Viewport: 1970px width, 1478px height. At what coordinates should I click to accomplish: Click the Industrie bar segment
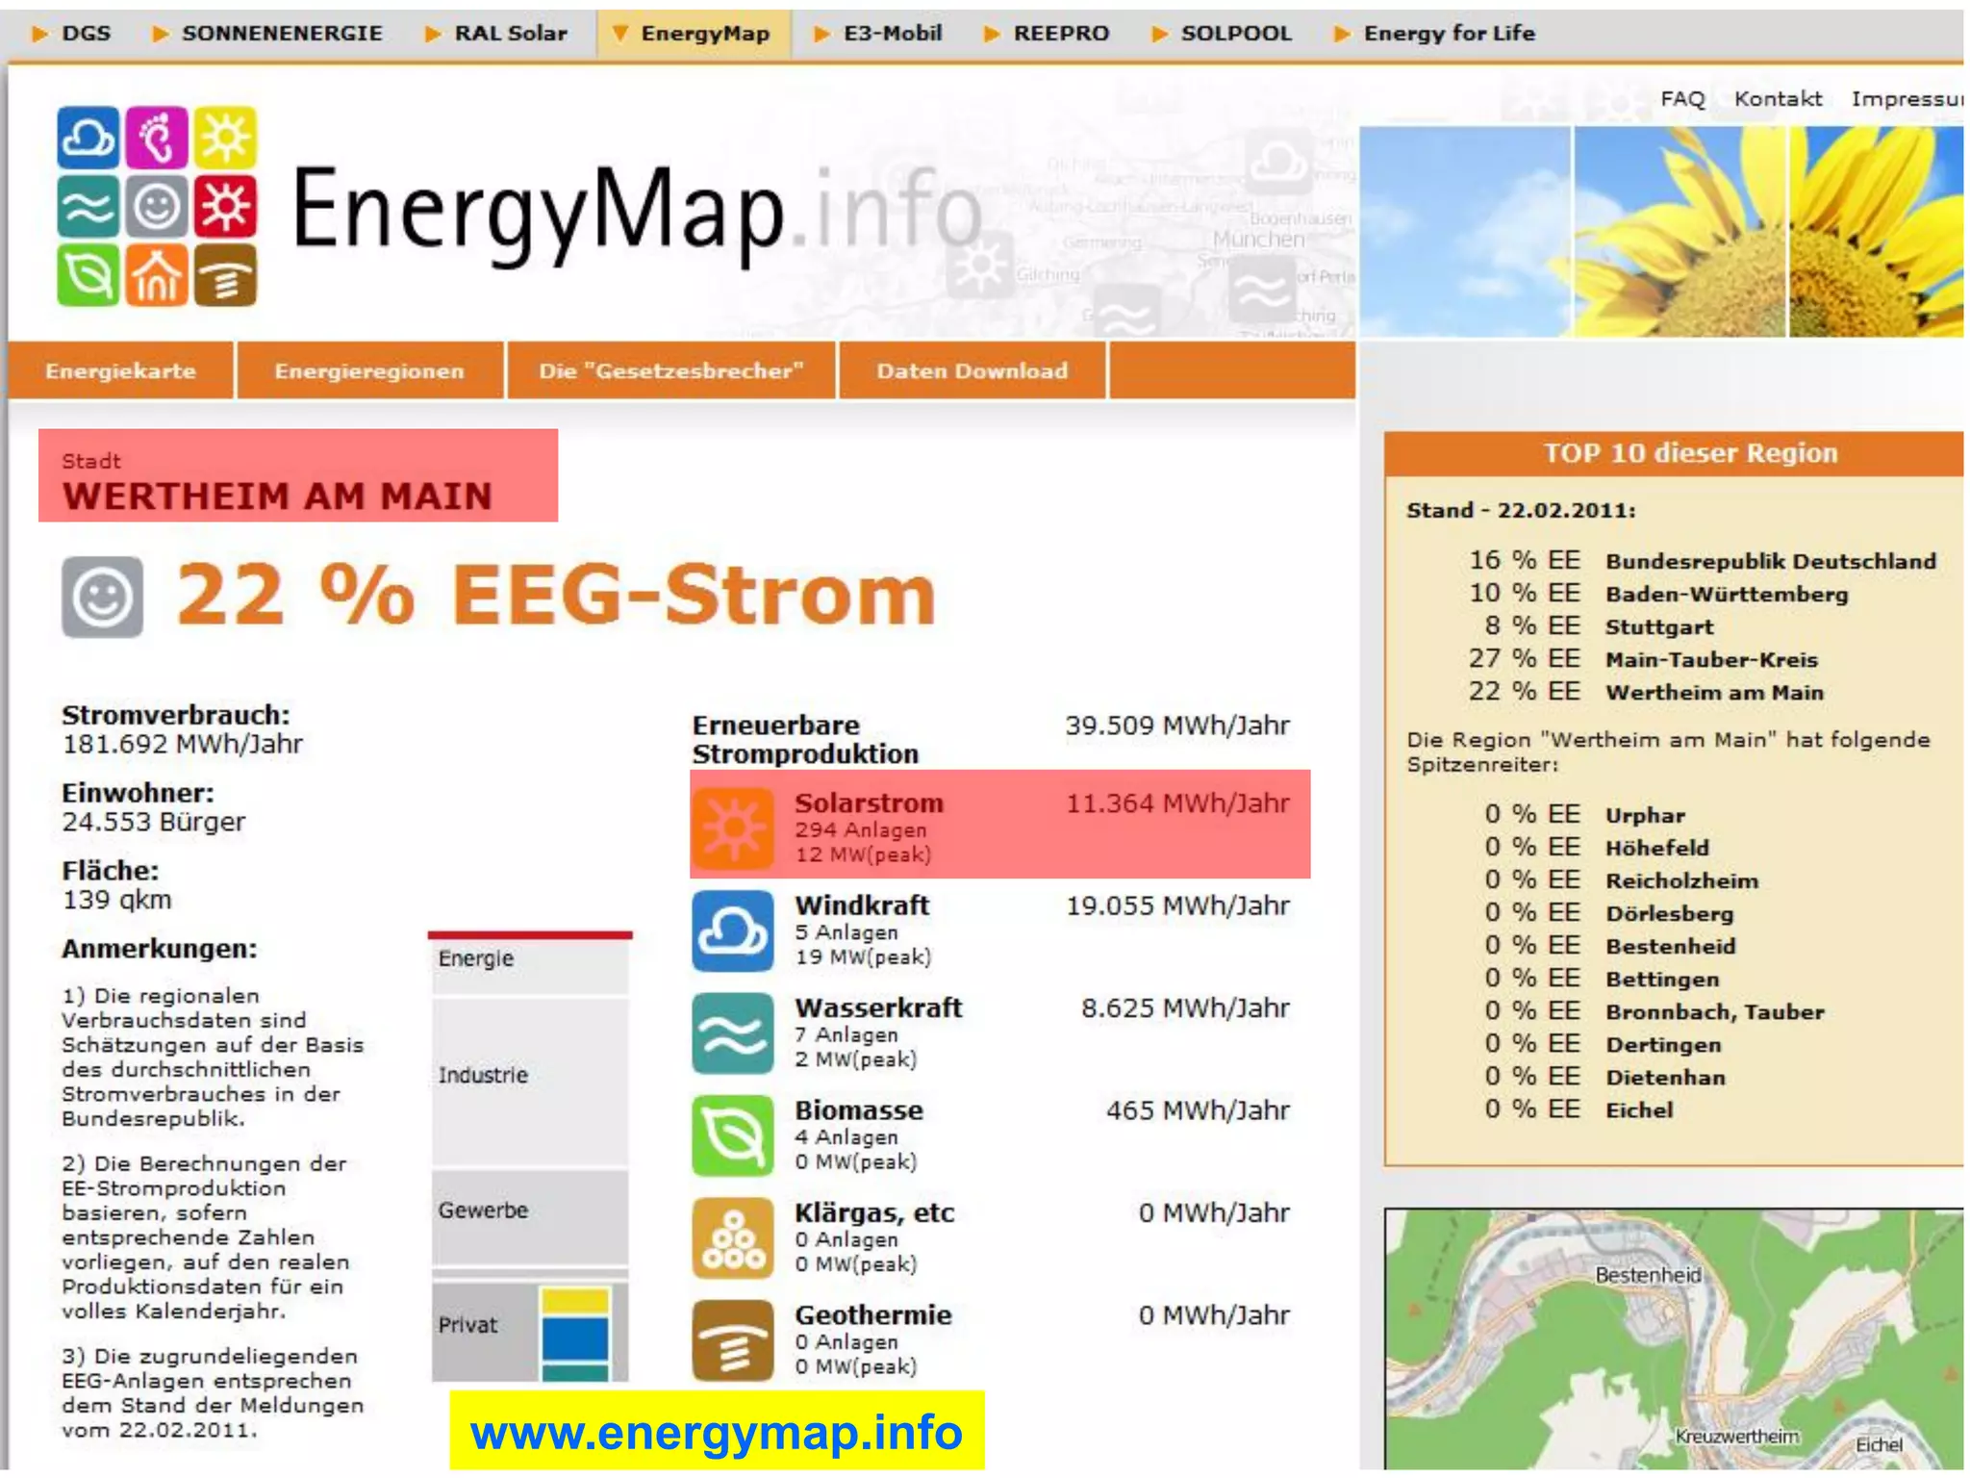pos(530,1082)
